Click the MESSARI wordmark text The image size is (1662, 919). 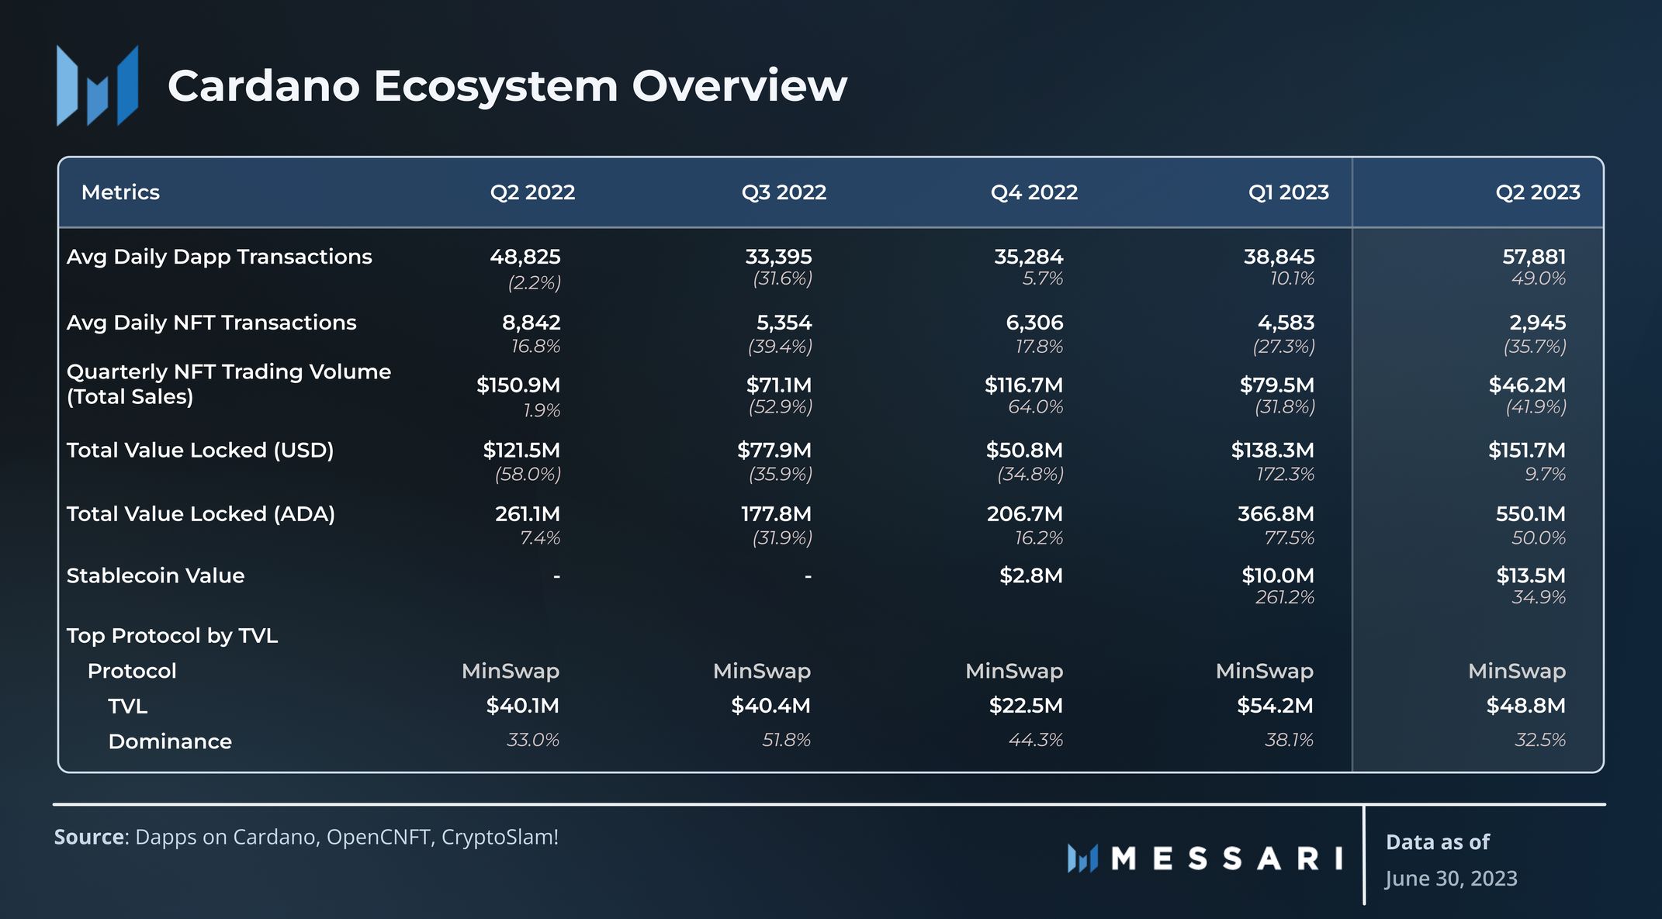coord(1227,859)
